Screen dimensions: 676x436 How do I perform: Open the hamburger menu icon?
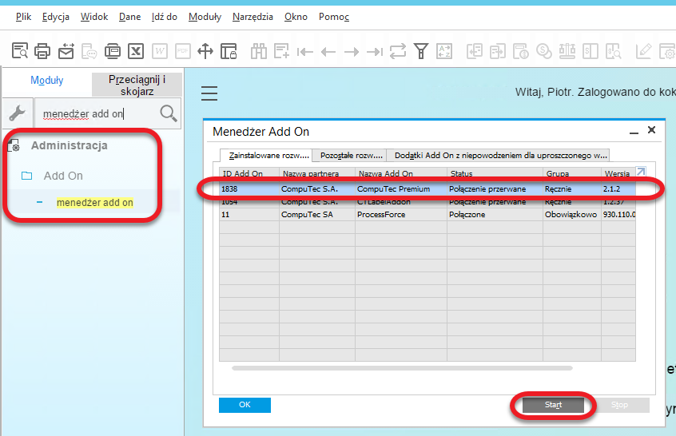coord(209,93)
